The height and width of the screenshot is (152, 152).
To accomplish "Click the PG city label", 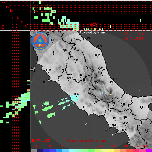I will point(76,60).
